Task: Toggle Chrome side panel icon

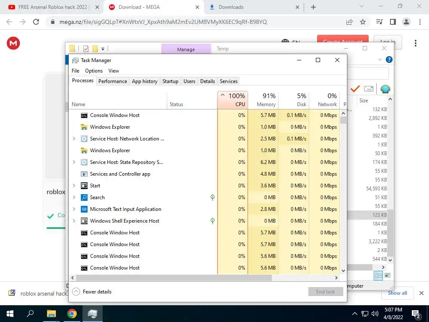Action: click(x=393, y=22)
